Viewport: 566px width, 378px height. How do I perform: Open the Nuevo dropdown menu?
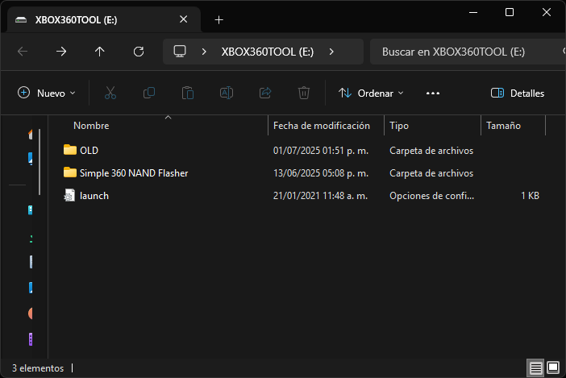(x=47, y=93)
